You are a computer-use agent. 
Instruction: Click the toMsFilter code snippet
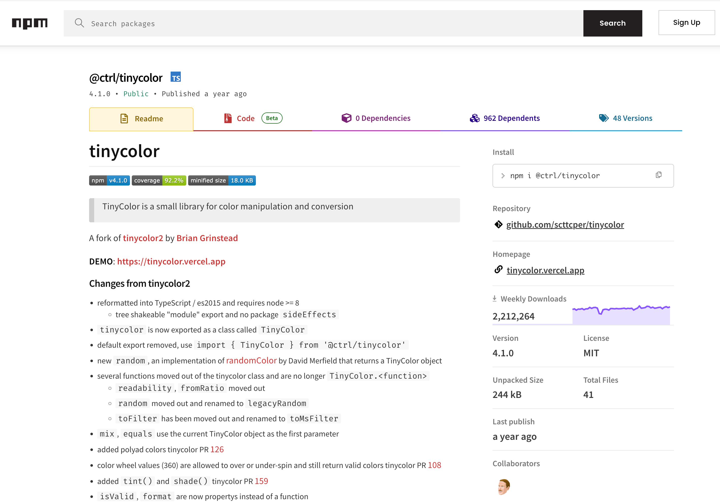coord(314,419)
